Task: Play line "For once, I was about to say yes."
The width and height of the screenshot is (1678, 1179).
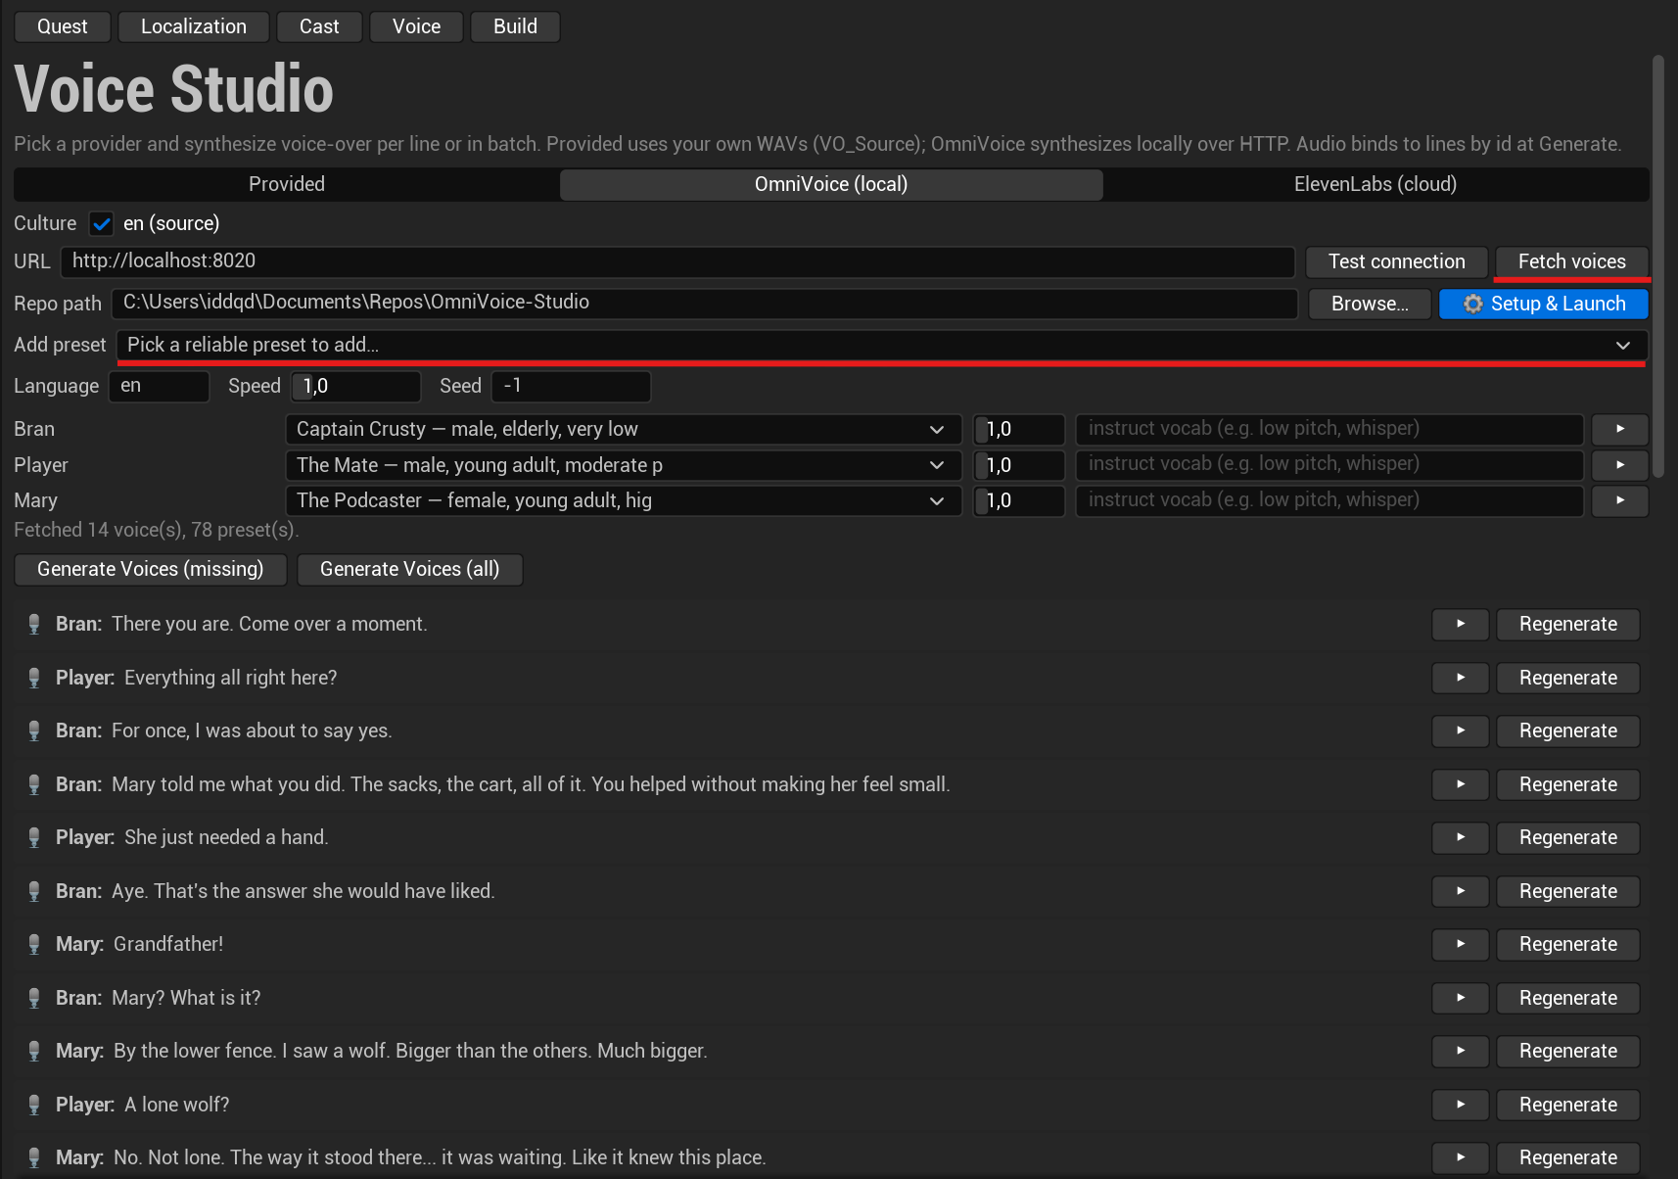Action: pos(1460,731)
